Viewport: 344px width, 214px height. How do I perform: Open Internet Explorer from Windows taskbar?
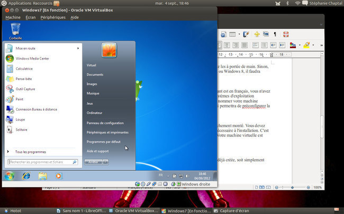pos(26,176)
